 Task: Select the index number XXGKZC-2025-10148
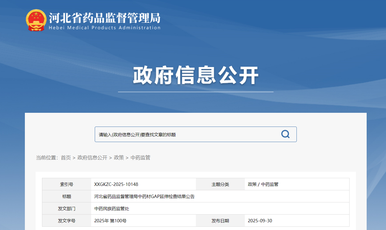pyautogui.click(x=116, y=184)
